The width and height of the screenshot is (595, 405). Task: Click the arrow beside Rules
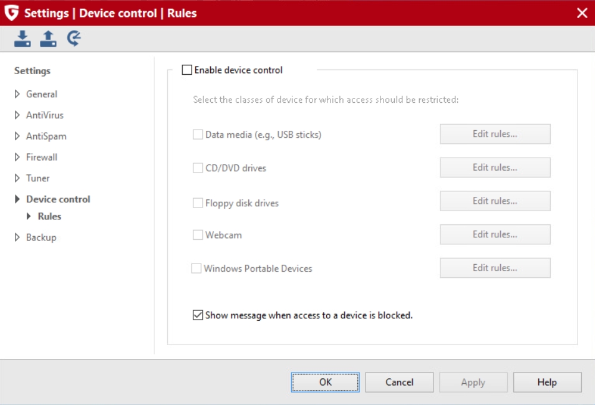point(29,216)
